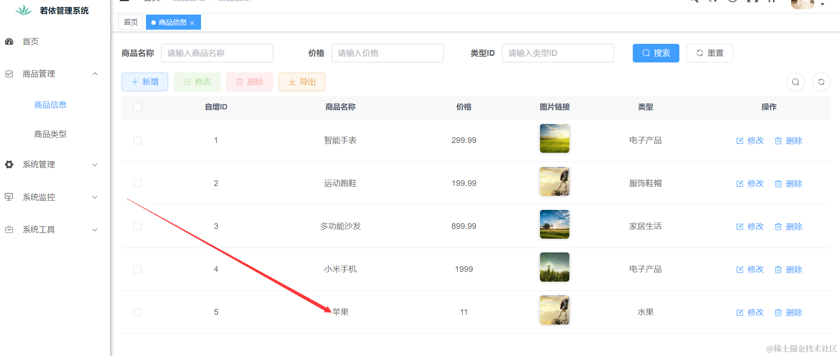Click the 新增 button

(145, 82)
